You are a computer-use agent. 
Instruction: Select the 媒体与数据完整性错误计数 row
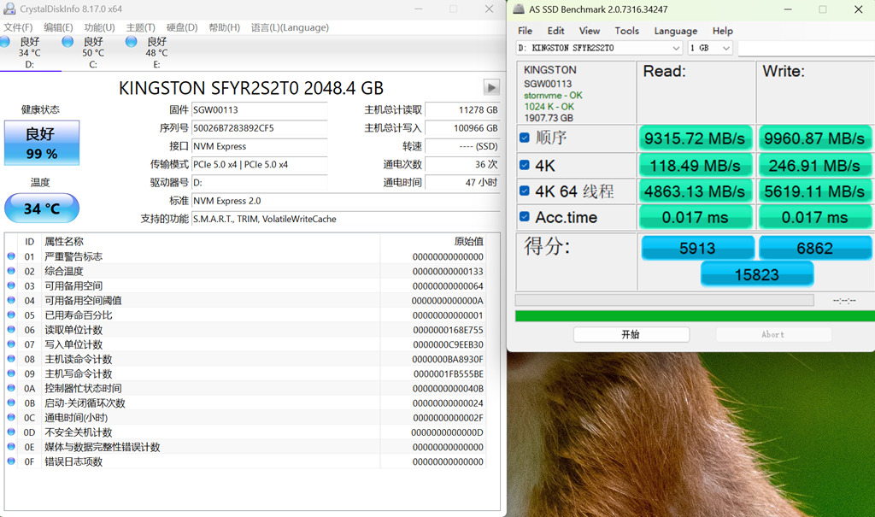[x=245, y=447]
